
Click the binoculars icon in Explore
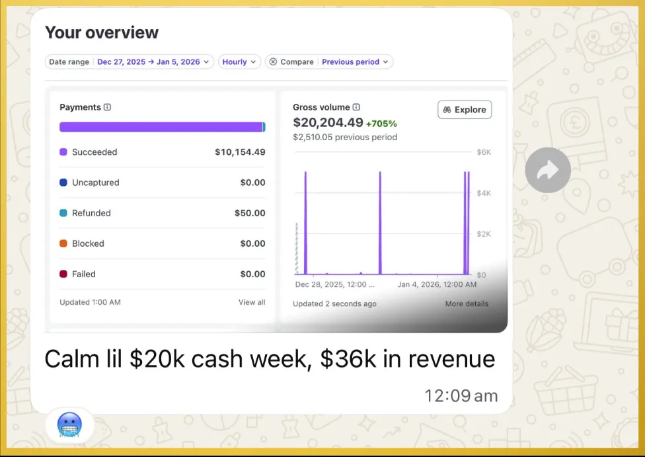pos(447,110)
